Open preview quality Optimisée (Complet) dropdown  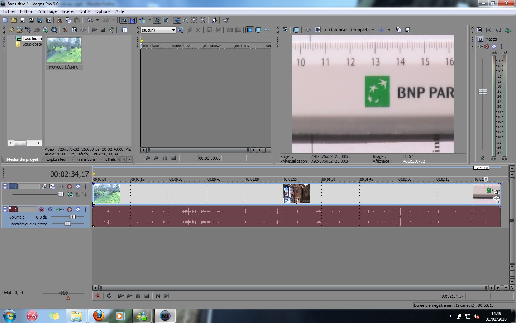point(373,30)
